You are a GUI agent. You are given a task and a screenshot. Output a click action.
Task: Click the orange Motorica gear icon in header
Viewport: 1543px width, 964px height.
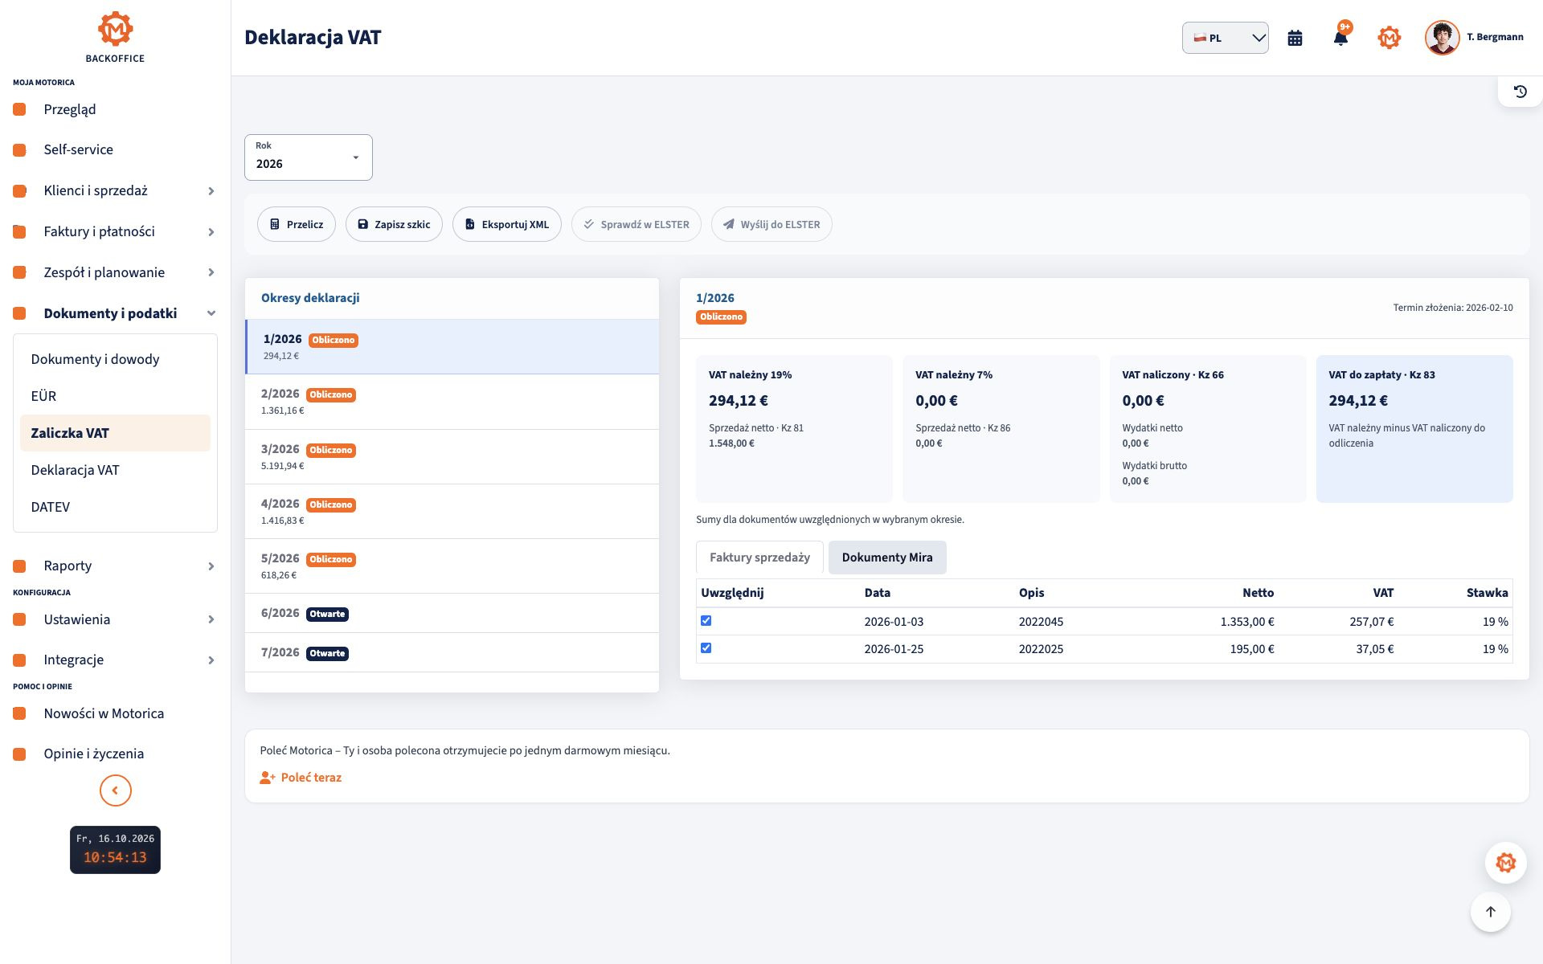pos(1389,38)
